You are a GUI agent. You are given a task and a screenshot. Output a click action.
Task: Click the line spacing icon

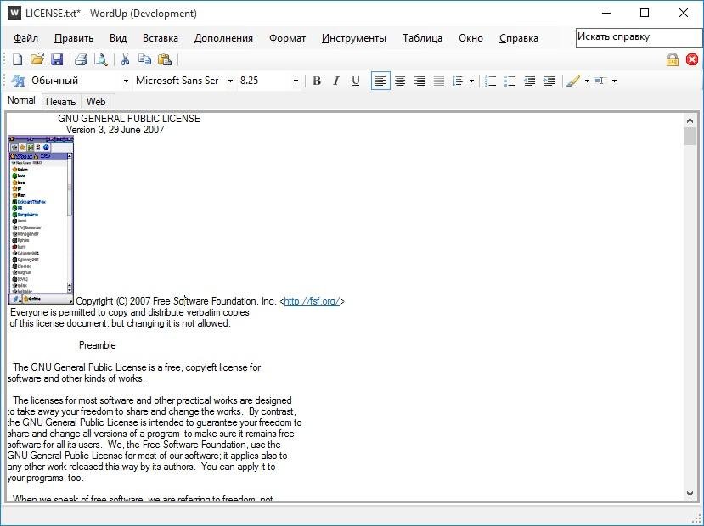click(x=458, y=81)
